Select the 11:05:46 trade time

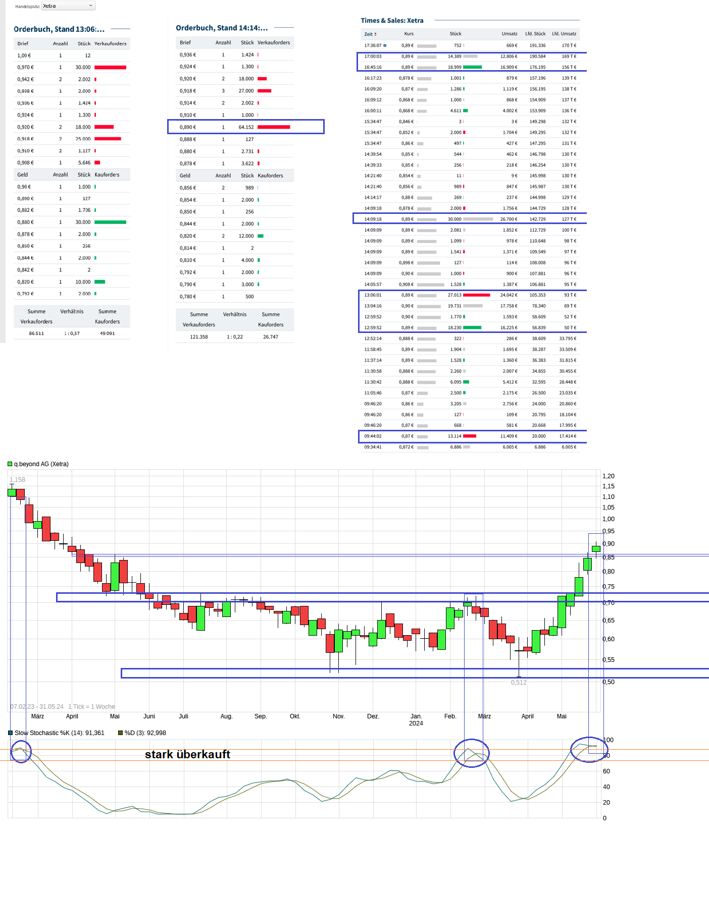[x=373, y=393]
